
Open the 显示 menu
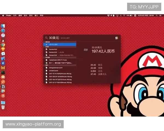click(x=25, y=16)
